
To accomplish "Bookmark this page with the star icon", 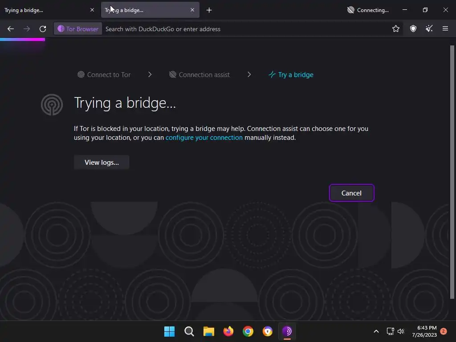I will point(396,28).
